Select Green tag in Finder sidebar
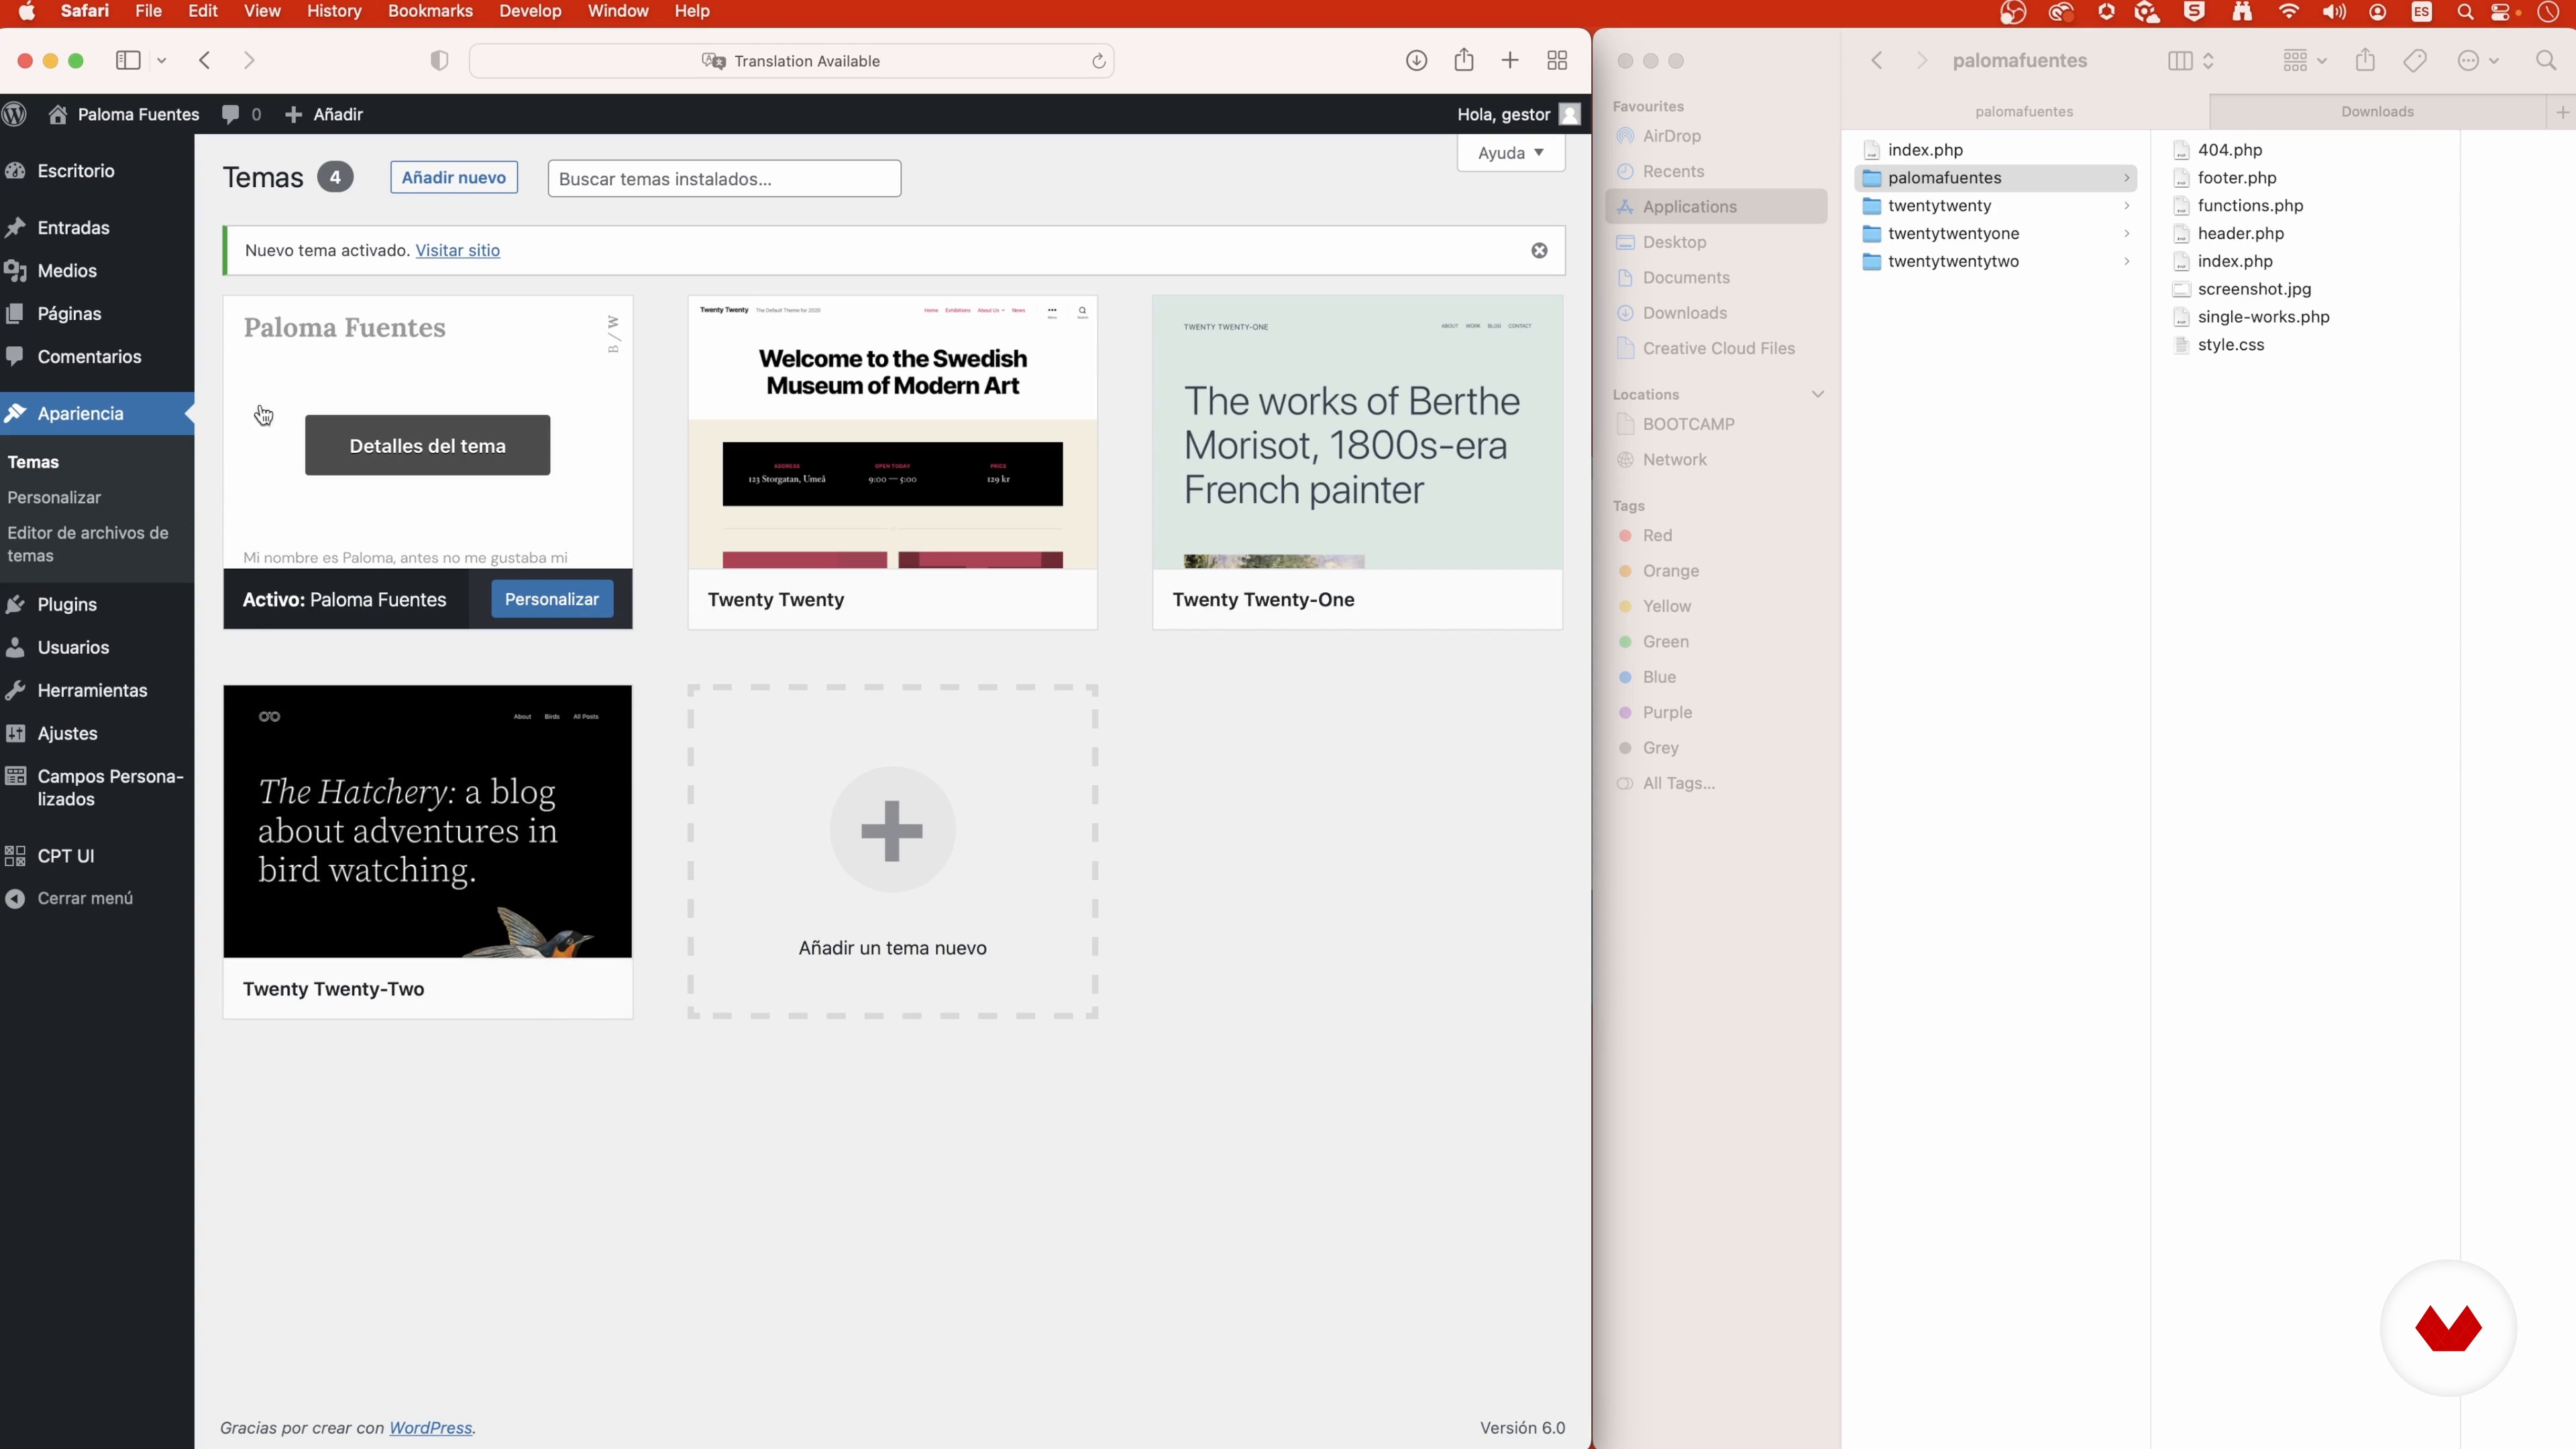 click(x=1665, y=642)
